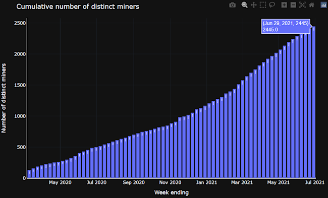Click the 2000 y-axis tick label
Screen dimensions: 328x198
(x=20, y=54)
